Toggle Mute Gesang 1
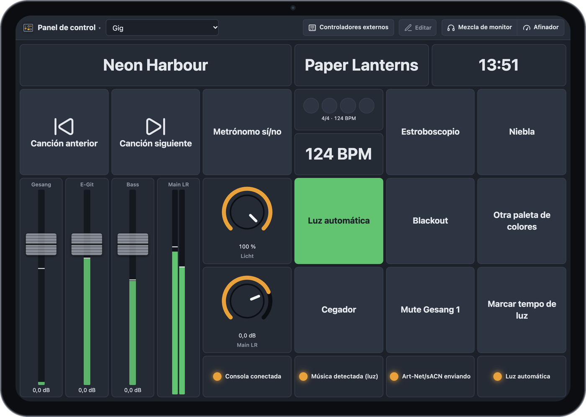 pyautogui.click(x=430, y=310)
